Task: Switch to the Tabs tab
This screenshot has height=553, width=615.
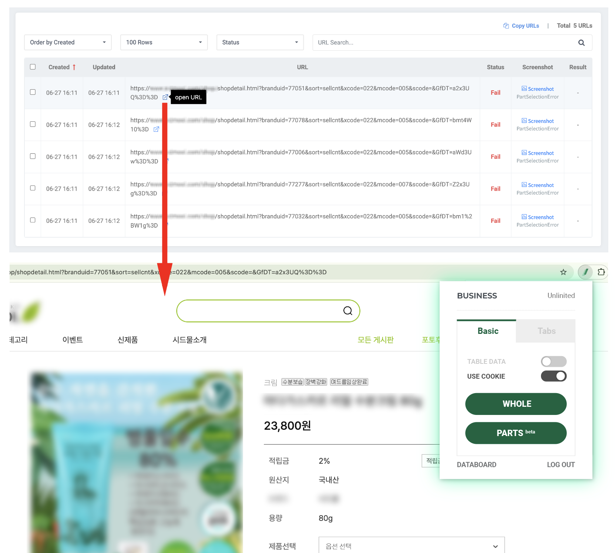Action: point(546,331)
